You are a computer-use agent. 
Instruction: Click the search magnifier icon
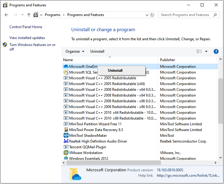pyautogui.click(x=215, y=15)
